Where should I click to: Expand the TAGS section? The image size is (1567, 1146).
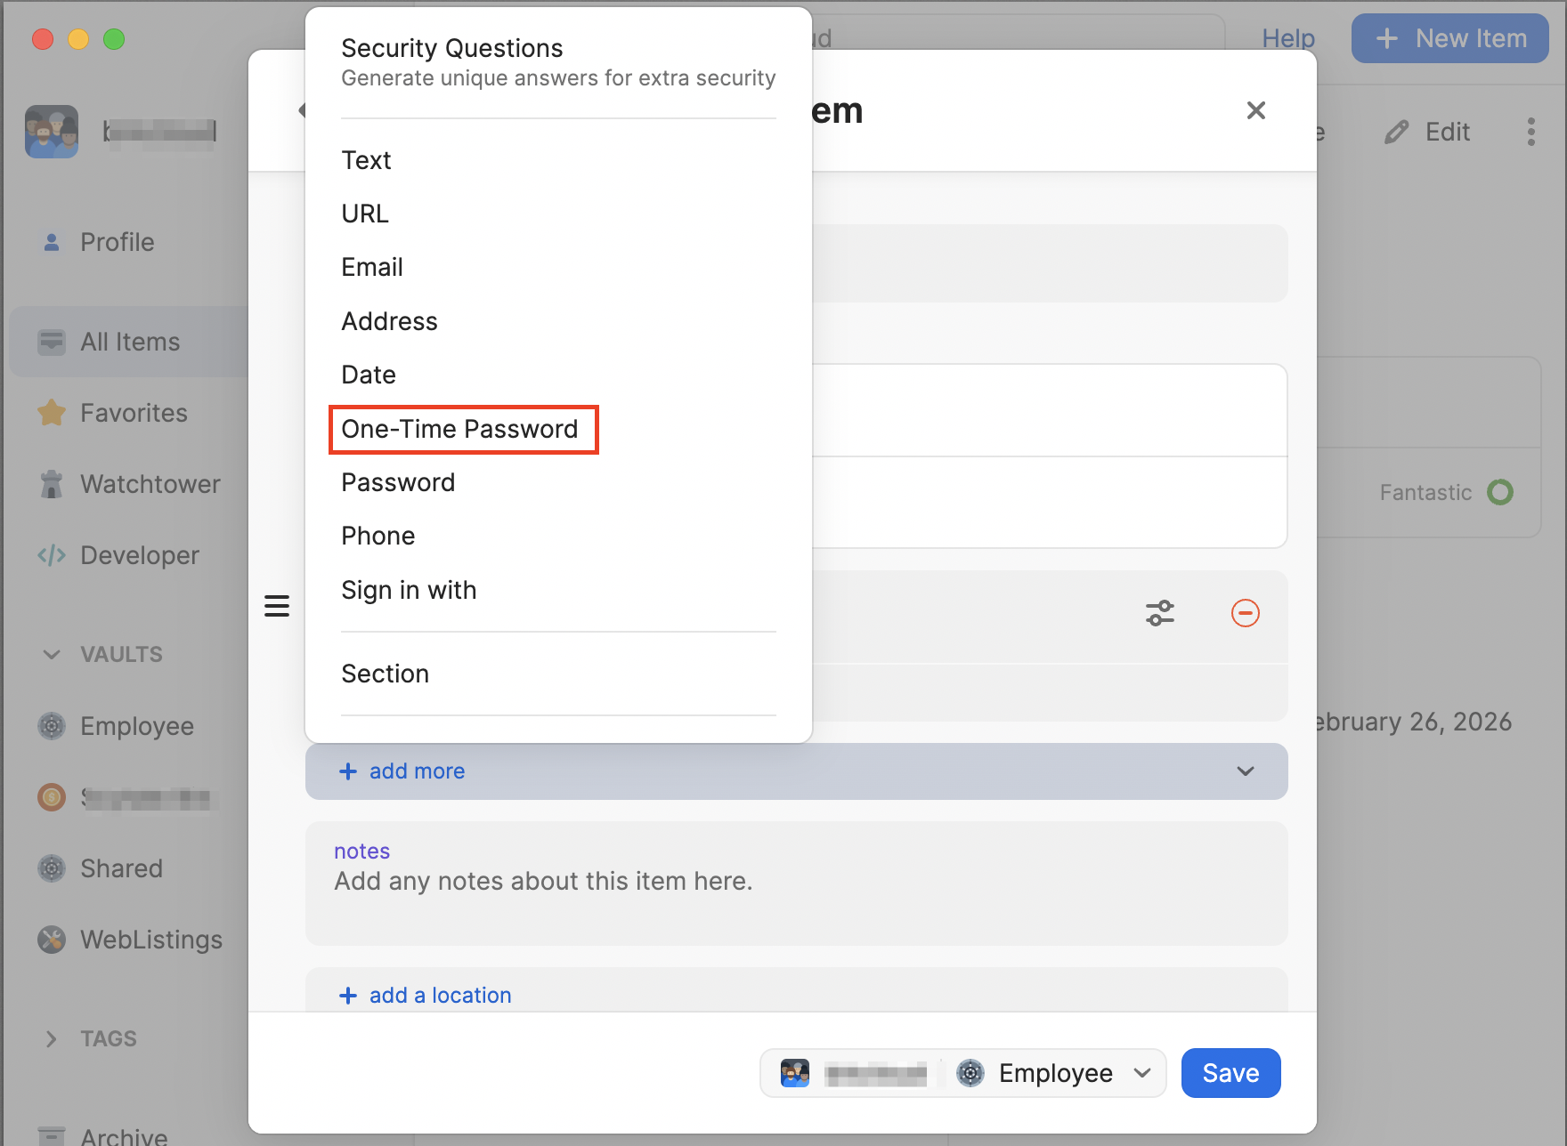52,1038
